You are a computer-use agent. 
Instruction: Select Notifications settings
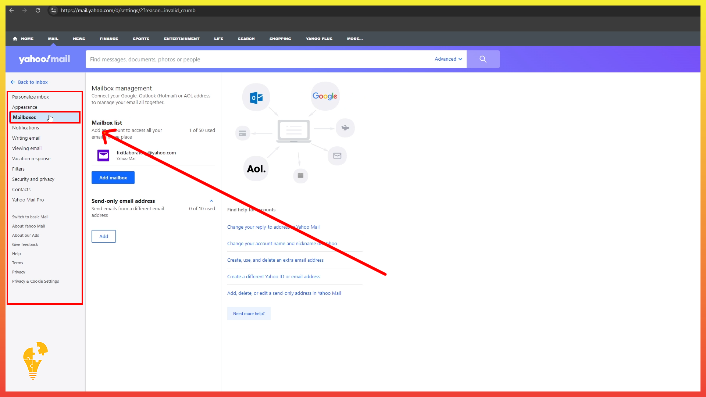click(x=25, y=128)
